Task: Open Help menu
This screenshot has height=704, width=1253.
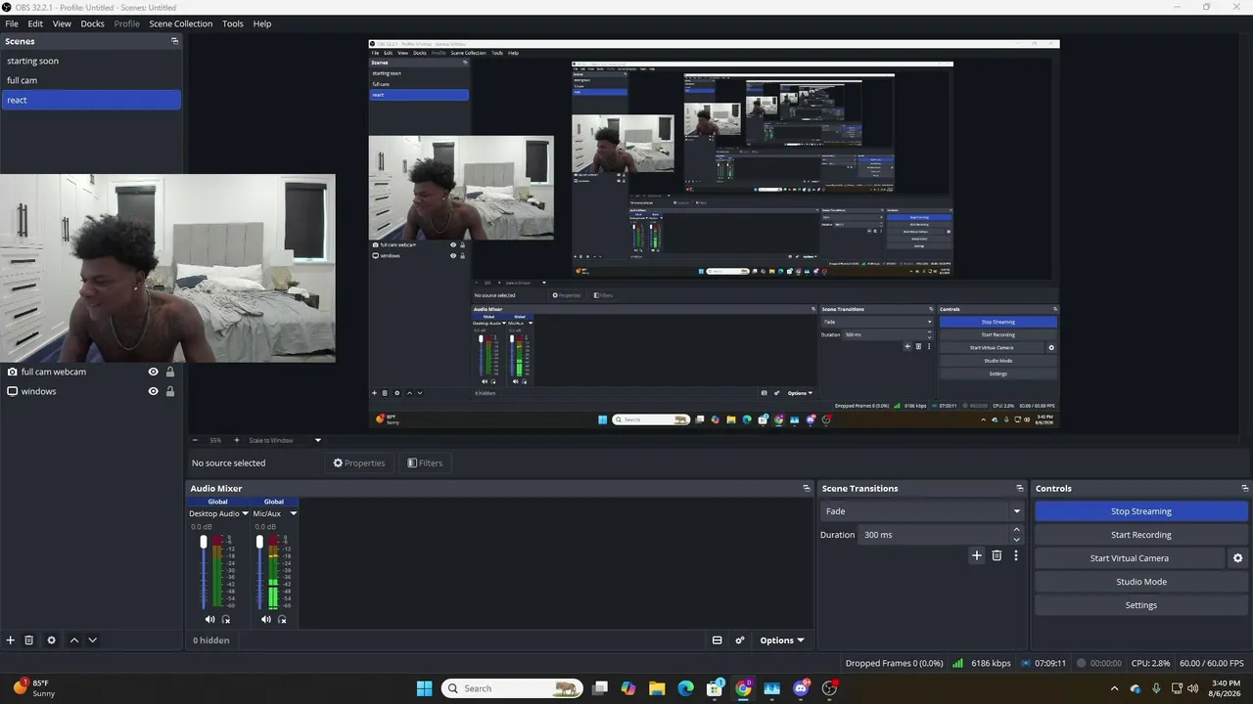Action: tap(262, 23)
